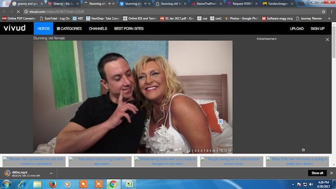
Task: Open the Action Center flag icon
Action: (x=299, y=184)
